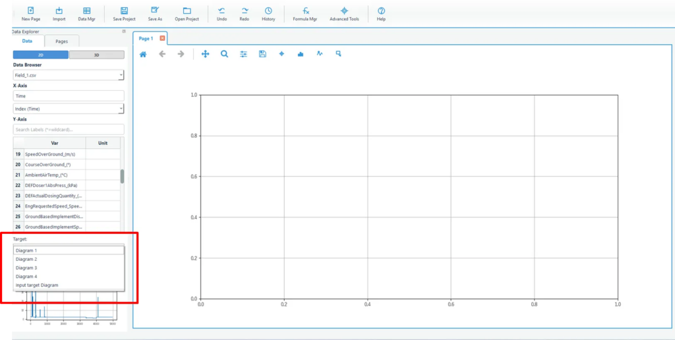
Task: Open Advanced Tools from top toolbar
Action: 344,14
